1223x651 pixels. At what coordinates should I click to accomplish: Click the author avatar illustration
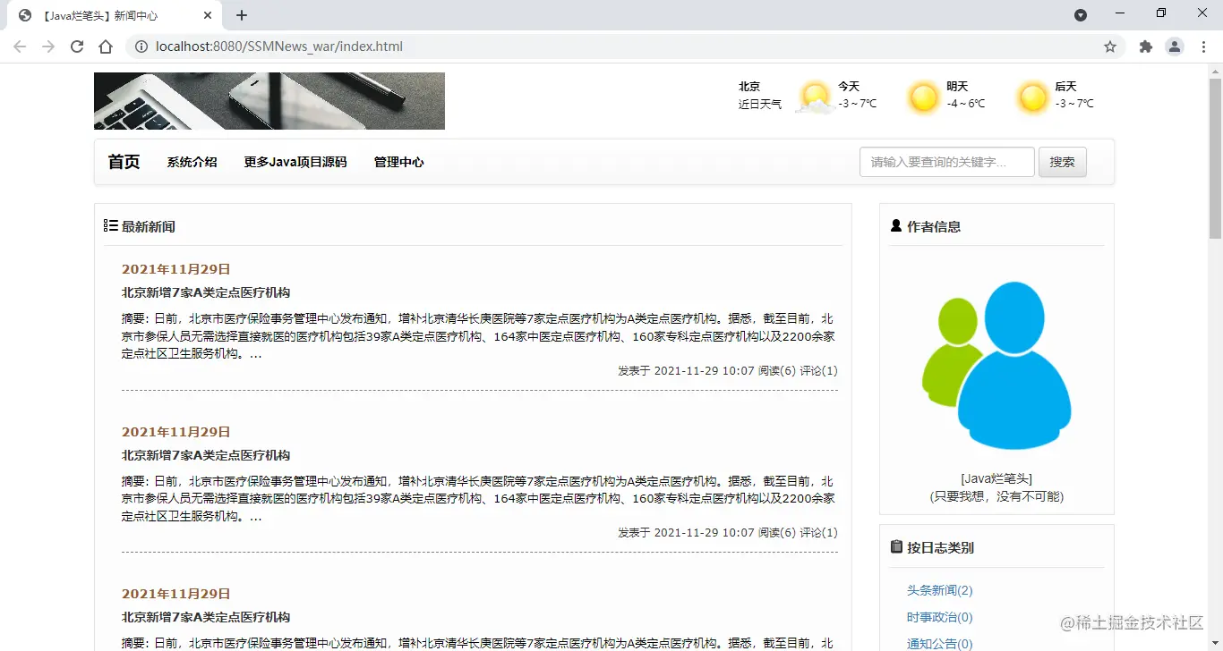pyautogui.click(x=996, y=365)
